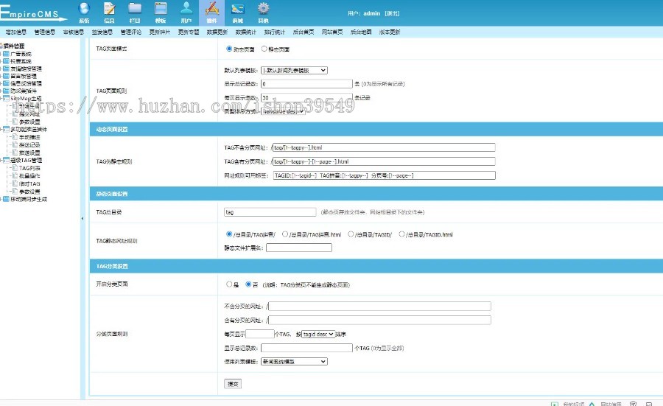Click the TAG含有分页网址 input field

(384, 161)
